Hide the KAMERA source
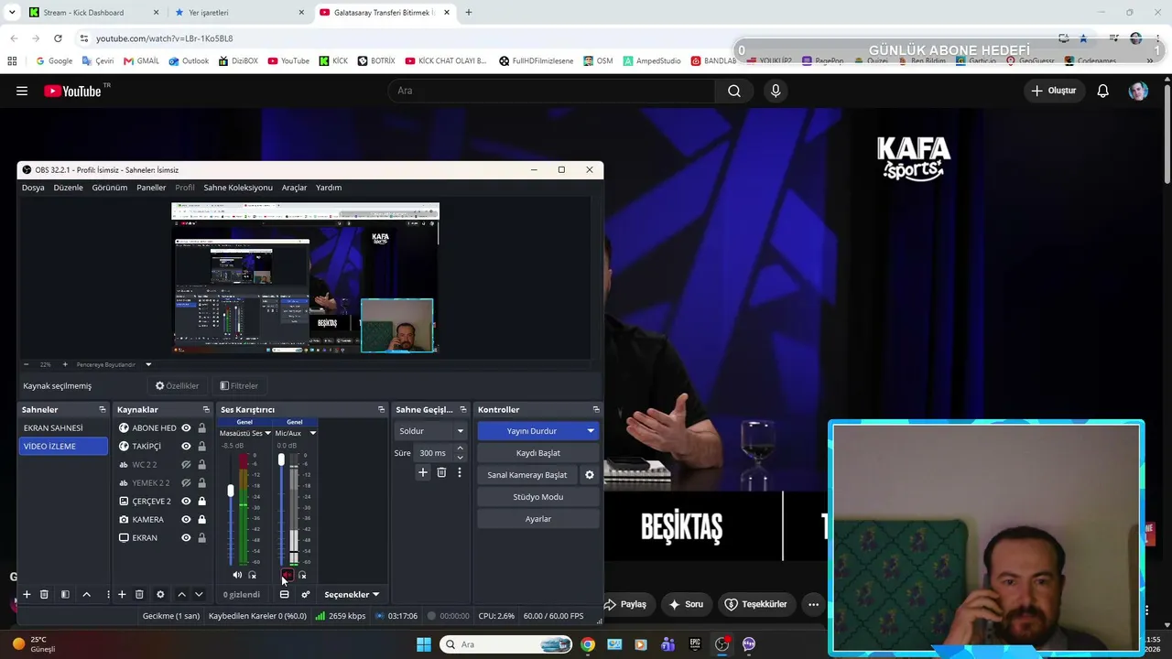Image resolution: width=1172 pixels, height=659 pixels. click(x=186, y=519)
